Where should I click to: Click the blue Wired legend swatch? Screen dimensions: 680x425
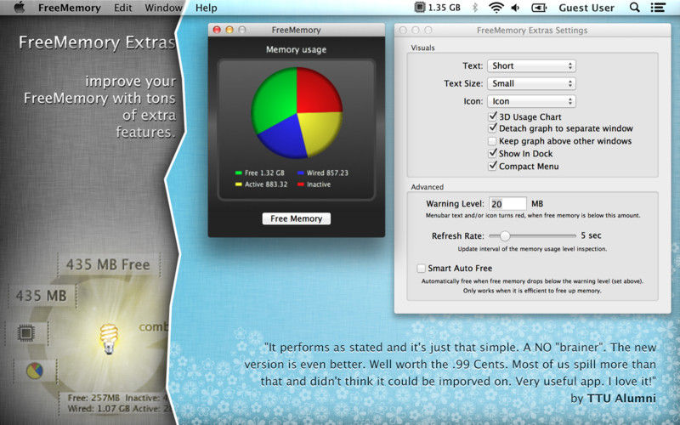coord(301,173)
